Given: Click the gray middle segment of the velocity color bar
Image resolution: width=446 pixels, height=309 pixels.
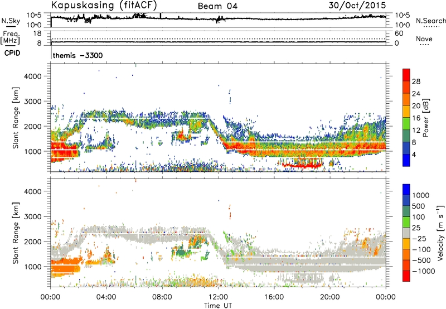Looking at the screenshot, I should 406,233.
